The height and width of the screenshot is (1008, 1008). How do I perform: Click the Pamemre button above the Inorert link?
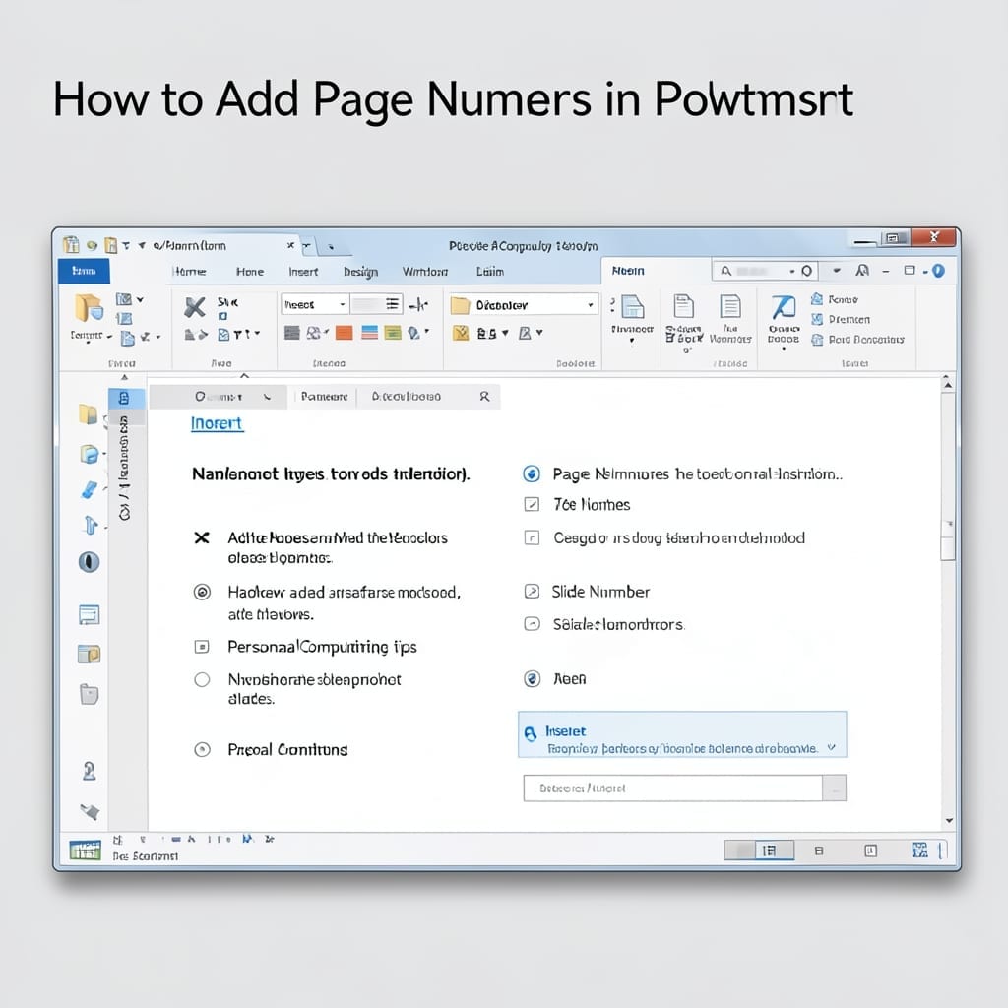click(x=324, y=397)
